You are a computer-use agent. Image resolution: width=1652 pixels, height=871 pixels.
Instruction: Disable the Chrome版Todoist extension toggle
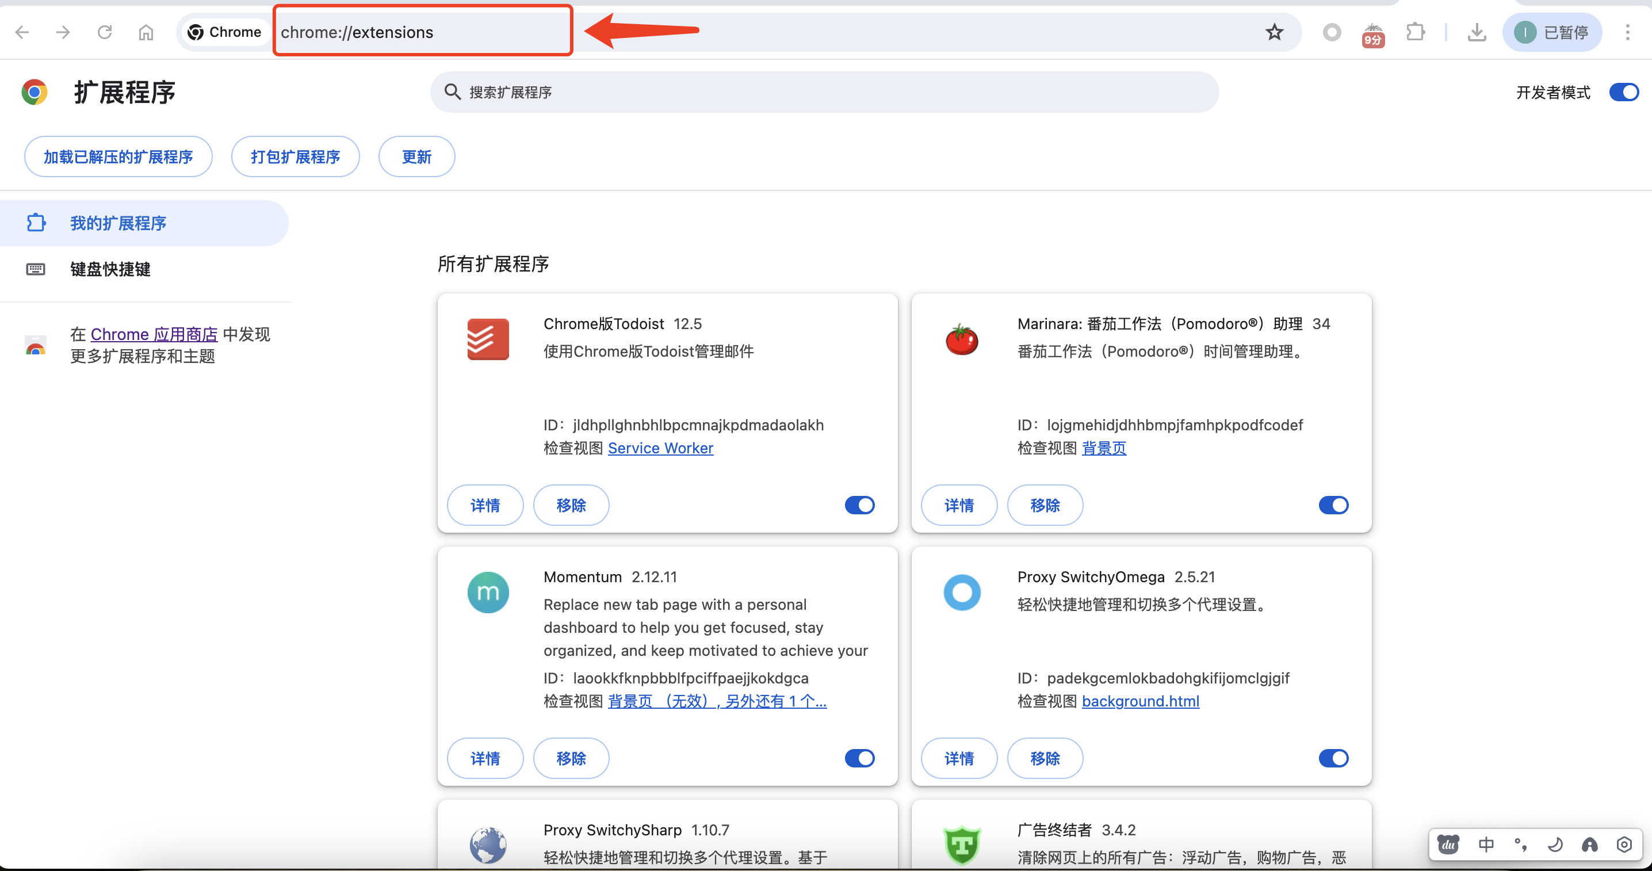[x=859, y=506]
